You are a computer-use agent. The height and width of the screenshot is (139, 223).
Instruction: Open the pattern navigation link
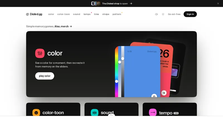117,14
